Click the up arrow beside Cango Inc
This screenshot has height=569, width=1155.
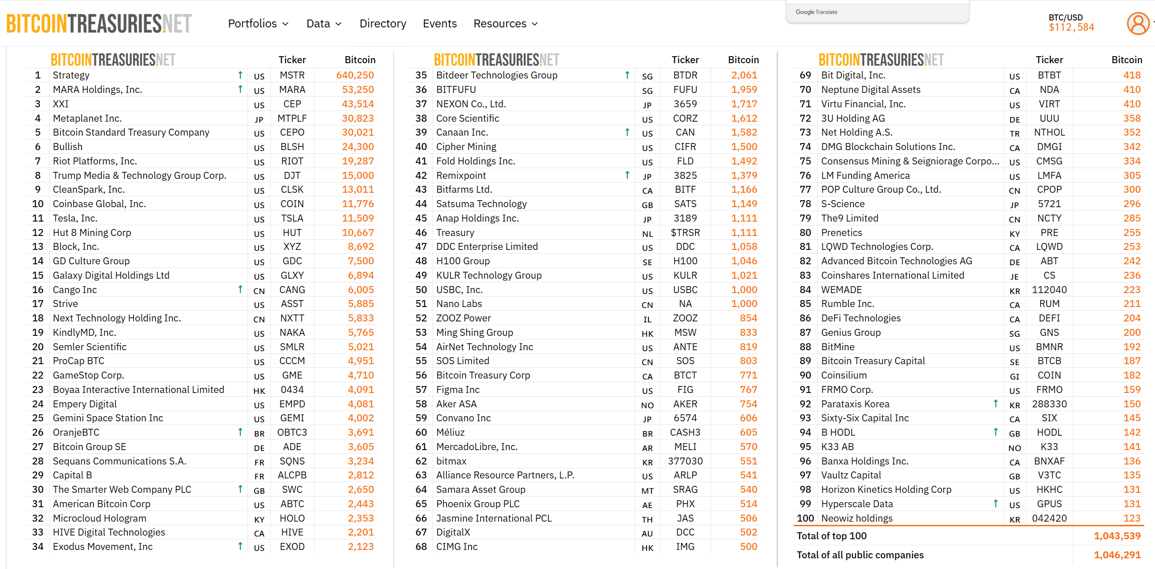click(240, 289)
